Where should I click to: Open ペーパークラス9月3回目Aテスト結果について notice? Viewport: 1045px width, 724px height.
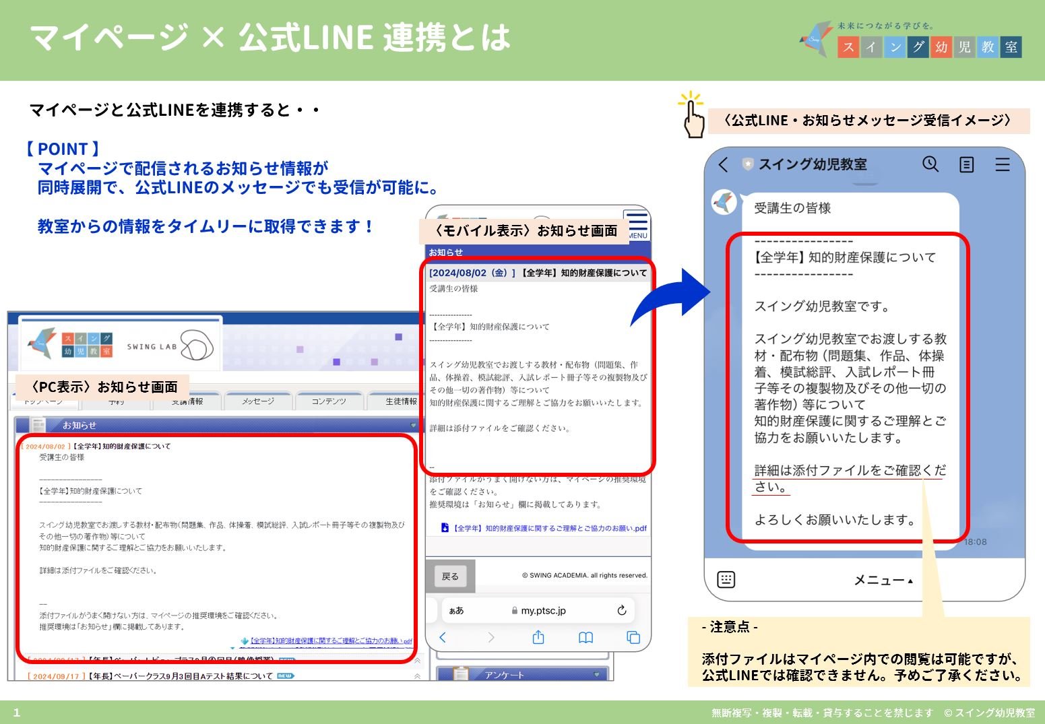coord(181,676)
